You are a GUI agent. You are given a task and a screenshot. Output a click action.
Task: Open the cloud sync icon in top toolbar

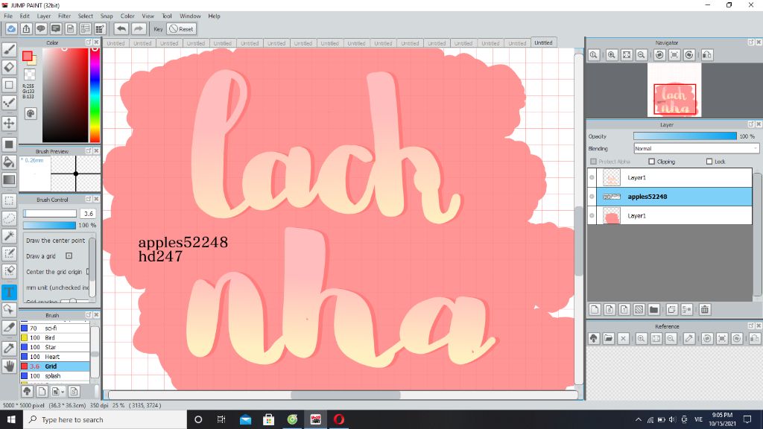(x=11, y=29)
